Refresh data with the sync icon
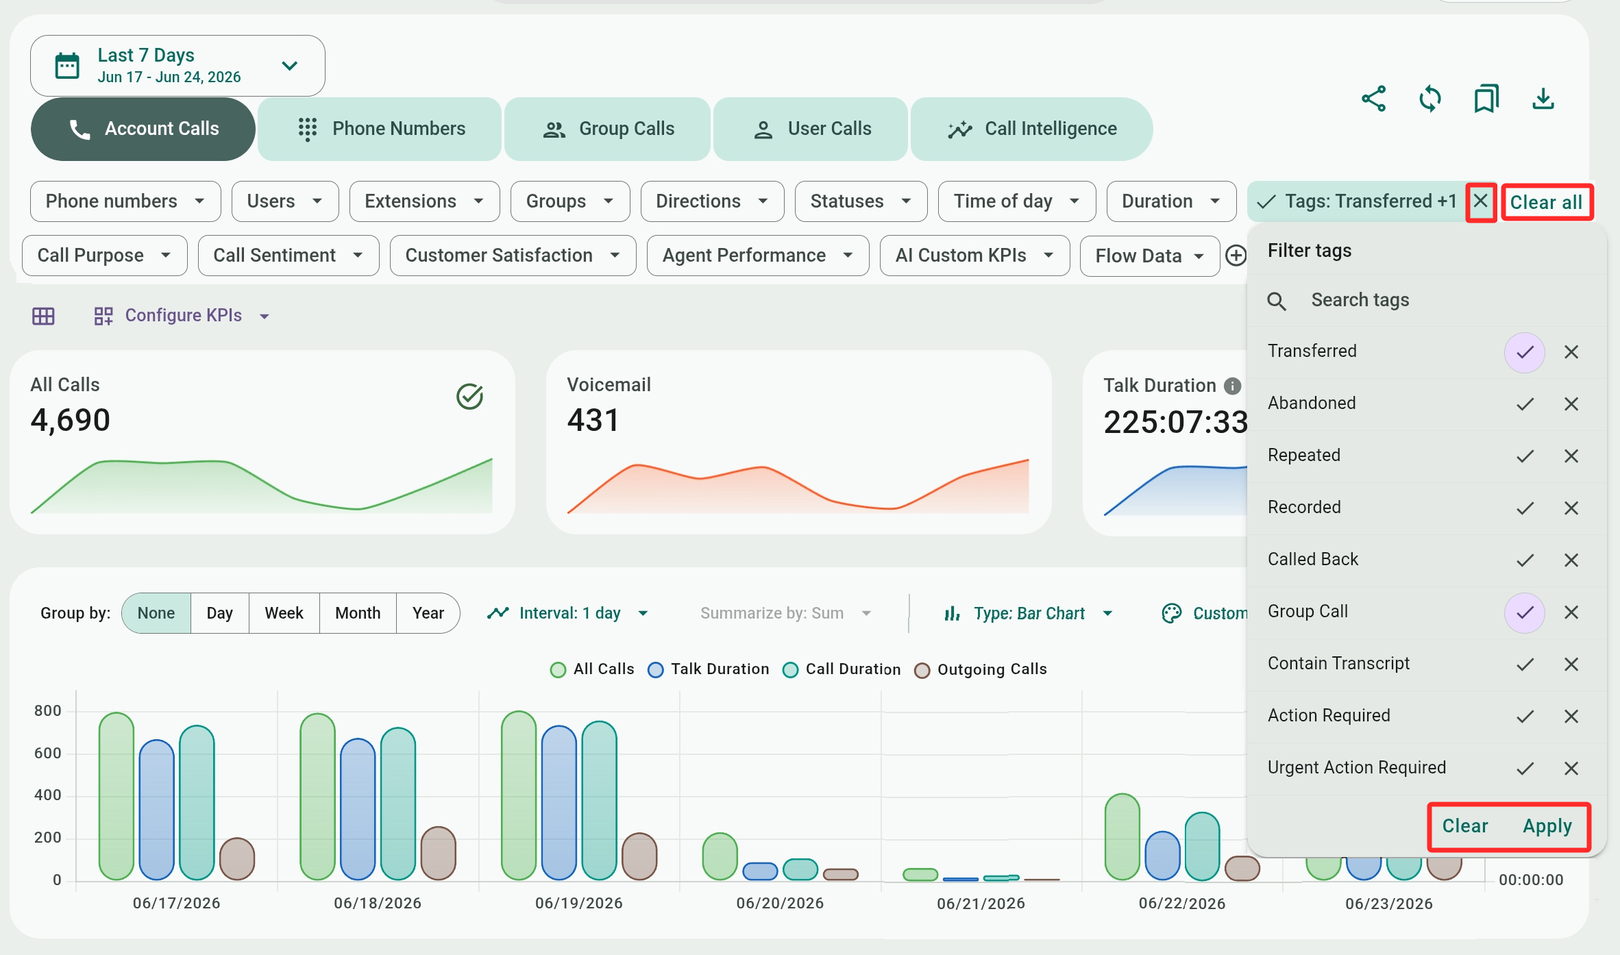Screen dimensions: 1620x955 coord(1430,99)
